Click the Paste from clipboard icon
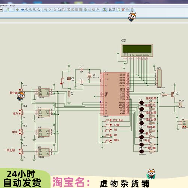 tap(63, 10)
